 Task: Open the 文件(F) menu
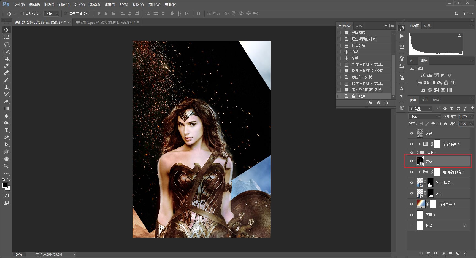(19, 5)
